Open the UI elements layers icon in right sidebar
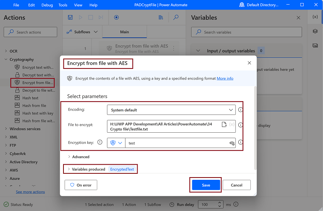 (x=315, y=31)
